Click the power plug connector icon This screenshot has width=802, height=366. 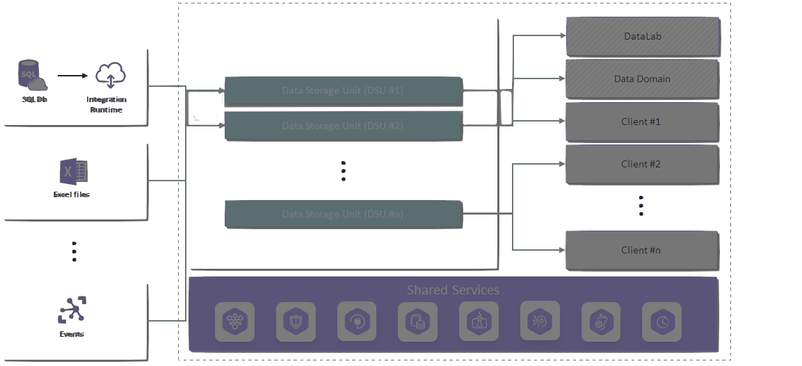point(356,321)
